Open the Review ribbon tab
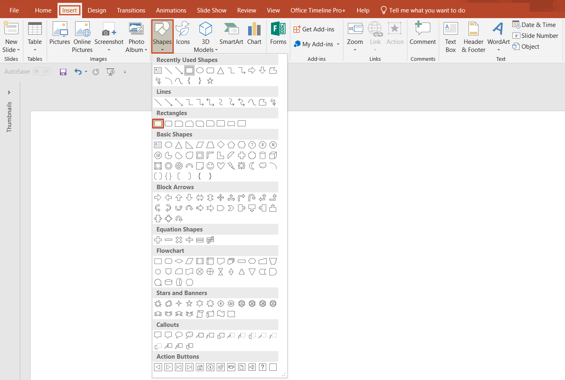 pyautogui.click(x=247, y=10)
